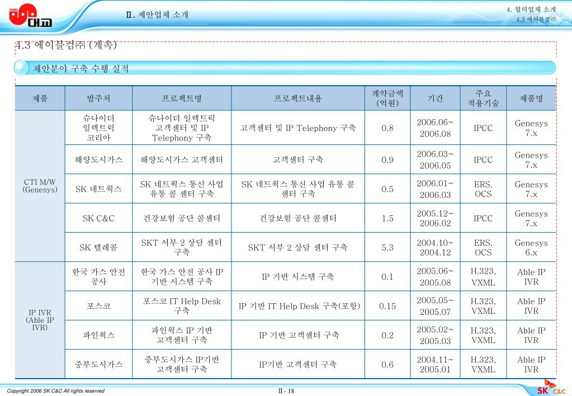Click the client cell '한국 가스 안전 공사'
Screen dimensions: 572x396
pos(98,276)
